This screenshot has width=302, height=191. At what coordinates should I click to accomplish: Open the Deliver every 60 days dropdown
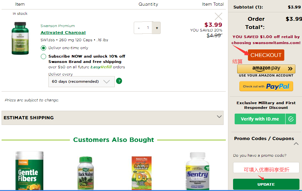[81, 81]
